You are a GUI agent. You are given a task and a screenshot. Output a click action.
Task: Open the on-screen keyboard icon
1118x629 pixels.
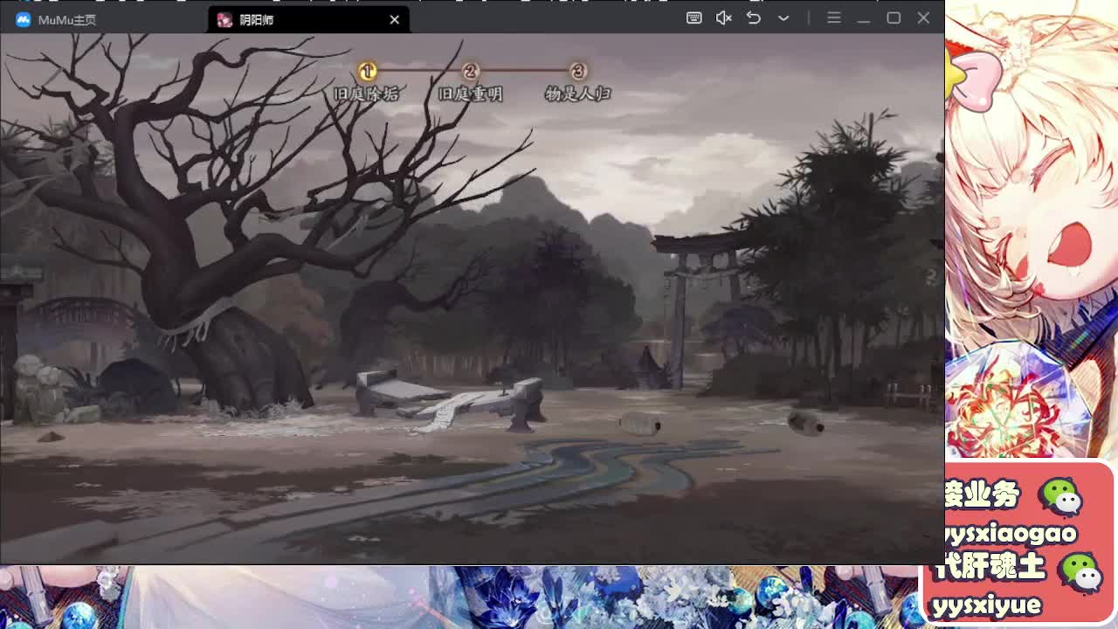(694, 17)
